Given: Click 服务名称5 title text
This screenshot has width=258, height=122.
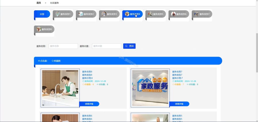Looking at the screenshot, I should (177, 116).
